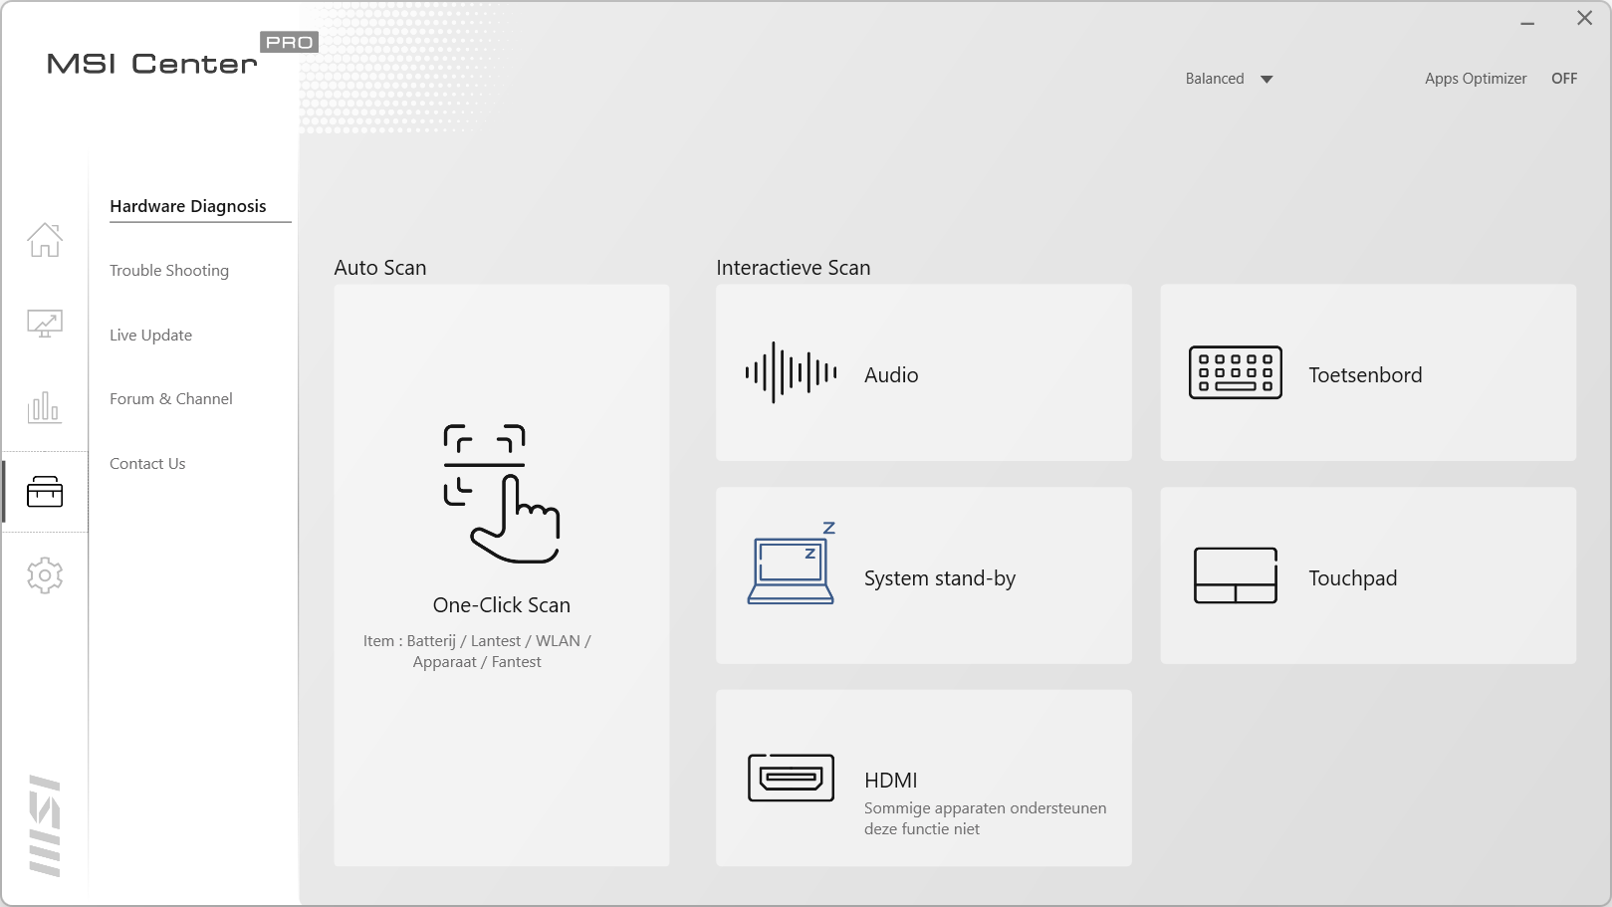Click the HDMI port icon
The width and height of the screenshot is (1612, 907).
coord(791,778)
